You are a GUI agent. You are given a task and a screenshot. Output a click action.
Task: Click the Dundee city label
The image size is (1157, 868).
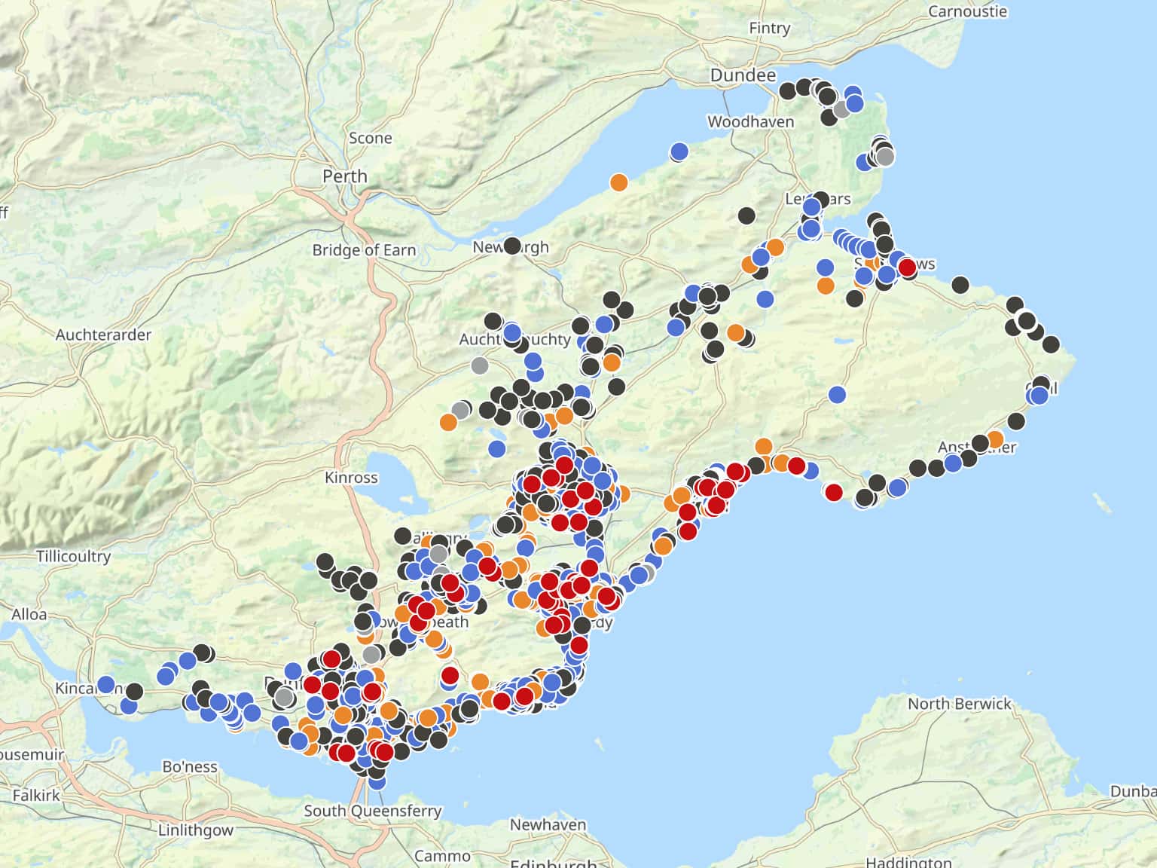(x=743, y=75)
